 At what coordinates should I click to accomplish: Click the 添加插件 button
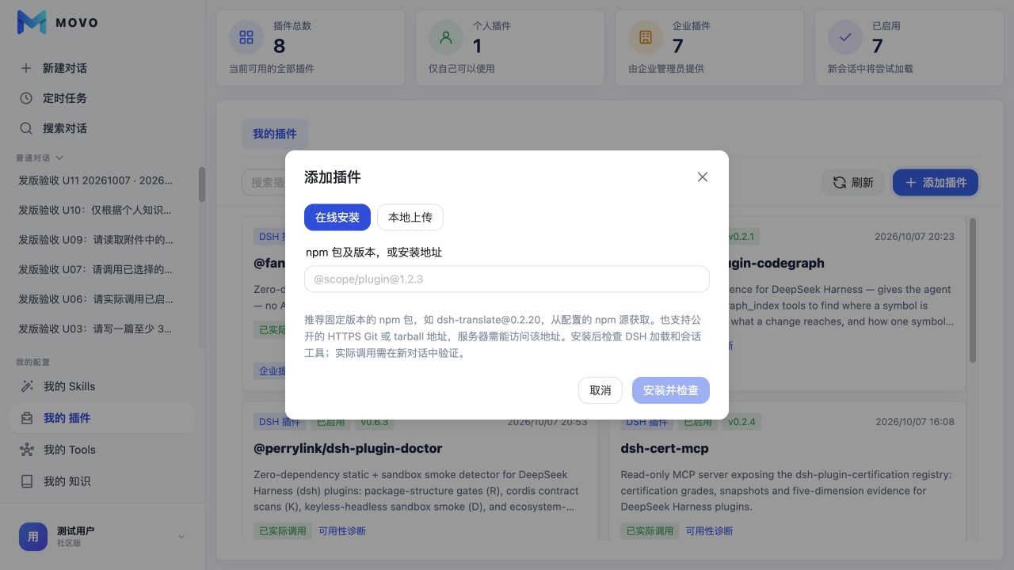[x=936, y=183]
